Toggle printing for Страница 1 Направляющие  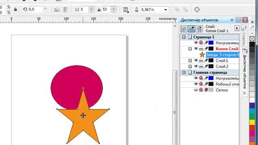pyautogui.click(x=201, y=43)
